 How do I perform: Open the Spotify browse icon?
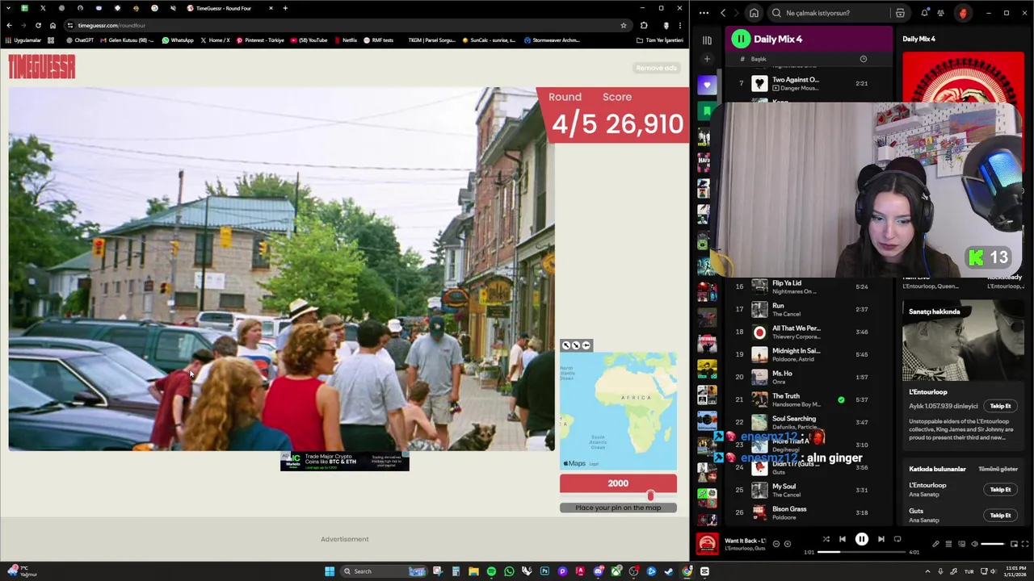click(900, 13)
